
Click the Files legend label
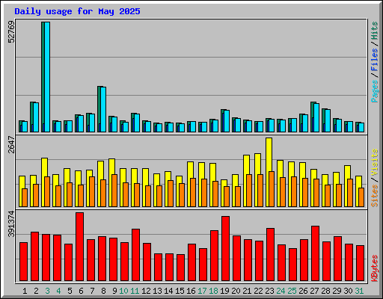[375, 60]
